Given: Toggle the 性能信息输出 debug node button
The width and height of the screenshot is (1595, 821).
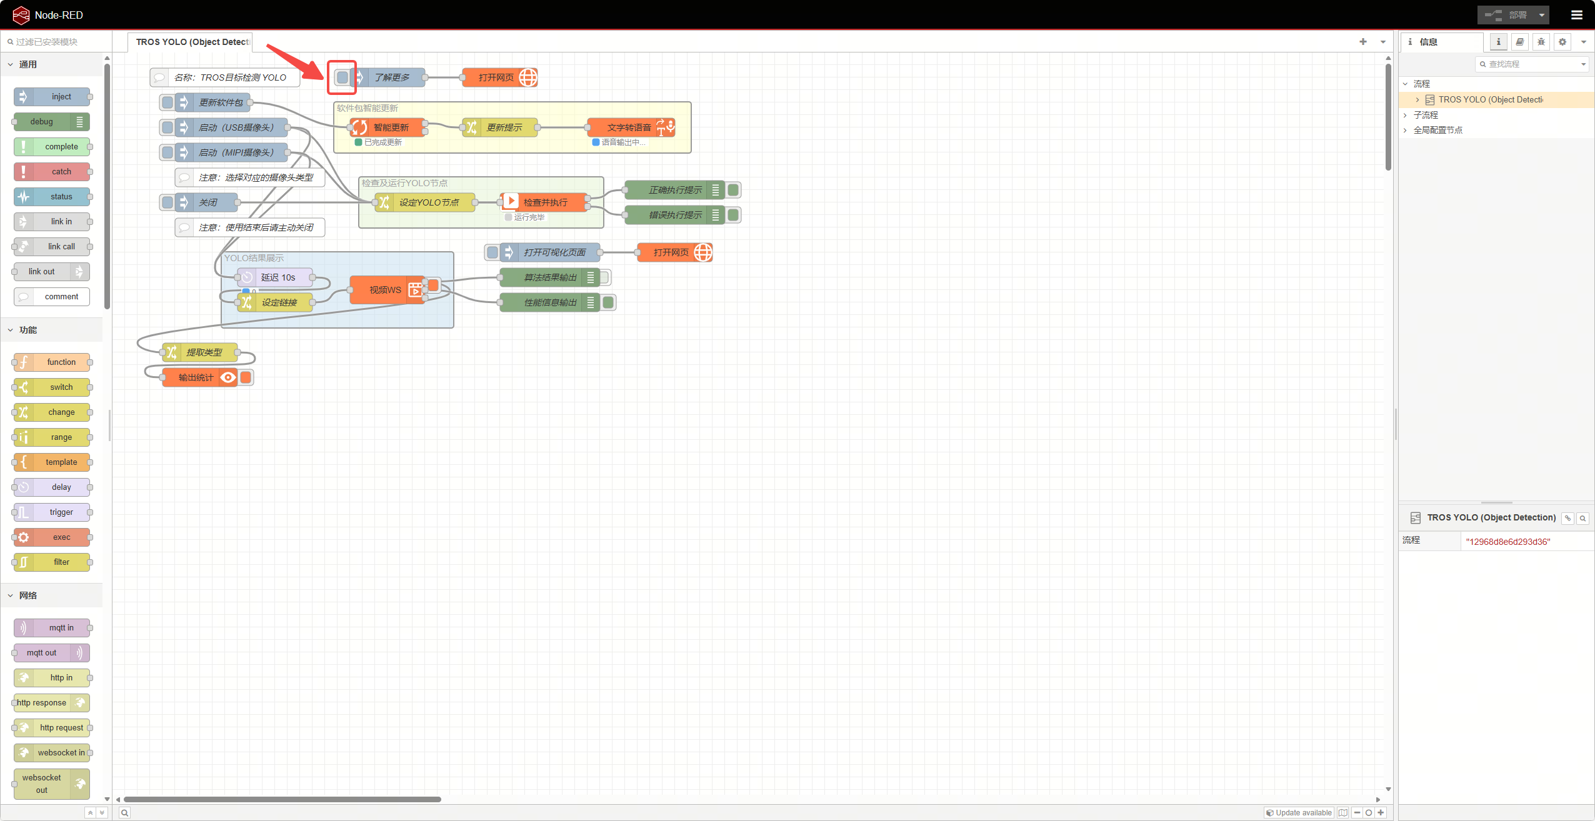Looking at the screenshot, I should [x=608, y=302].
